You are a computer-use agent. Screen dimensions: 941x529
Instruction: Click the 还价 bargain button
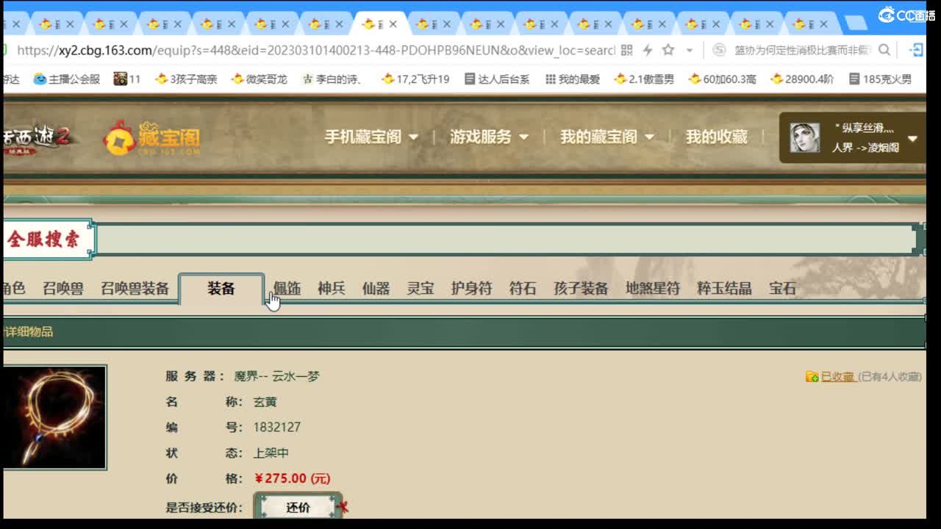coord(298,507)
